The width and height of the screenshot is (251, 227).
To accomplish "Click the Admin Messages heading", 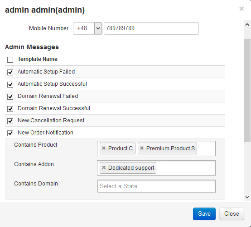I will pos(32,47).
